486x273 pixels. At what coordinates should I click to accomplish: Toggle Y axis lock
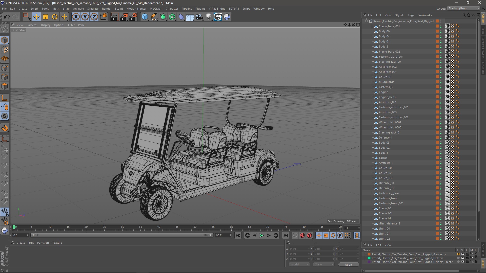85,17
